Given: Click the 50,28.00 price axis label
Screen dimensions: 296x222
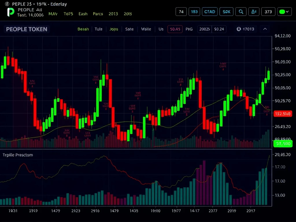Looking at the screenshot, I should point(283,49).
